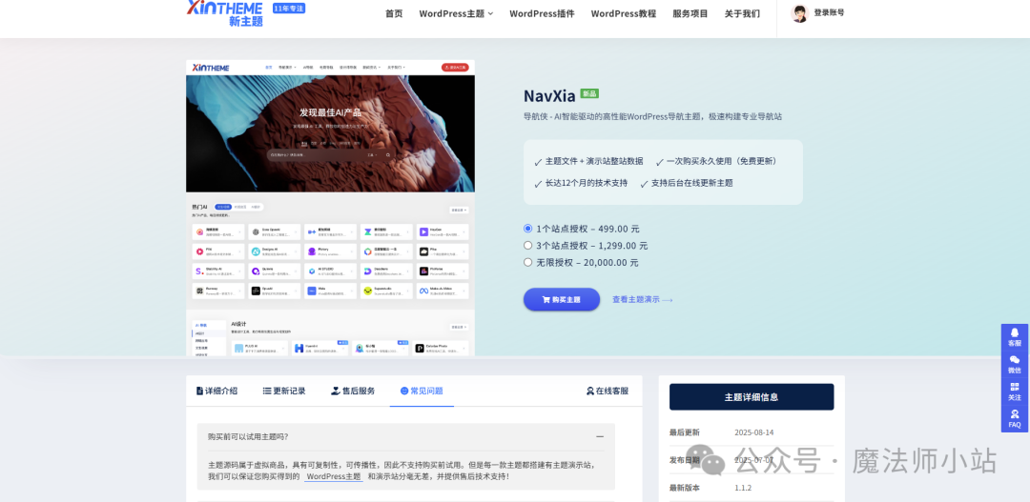This screenshot has height=502, width=1030.
Task: Switch to the 售后服务 tab
Action: point(353,392)
